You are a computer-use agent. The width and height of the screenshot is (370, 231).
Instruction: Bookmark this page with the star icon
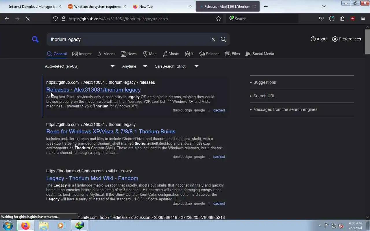pyautogui.click(x=219, y=19)
